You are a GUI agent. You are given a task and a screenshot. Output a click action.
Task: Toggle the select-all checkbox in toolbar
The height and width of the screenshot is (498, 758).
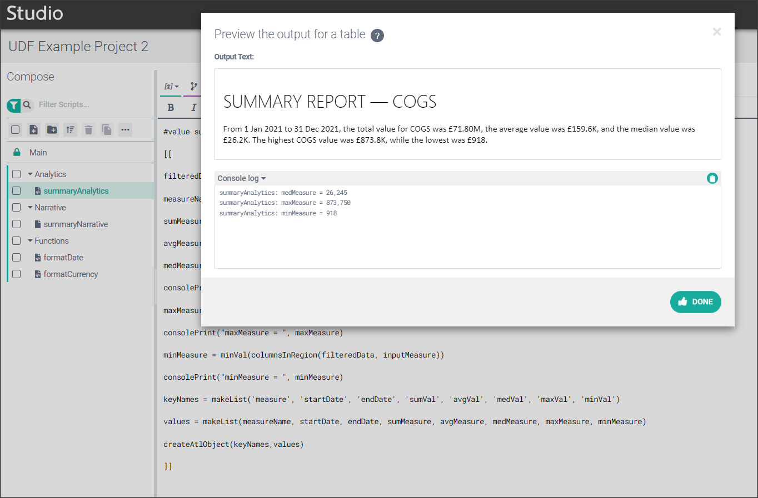(16, 130)
